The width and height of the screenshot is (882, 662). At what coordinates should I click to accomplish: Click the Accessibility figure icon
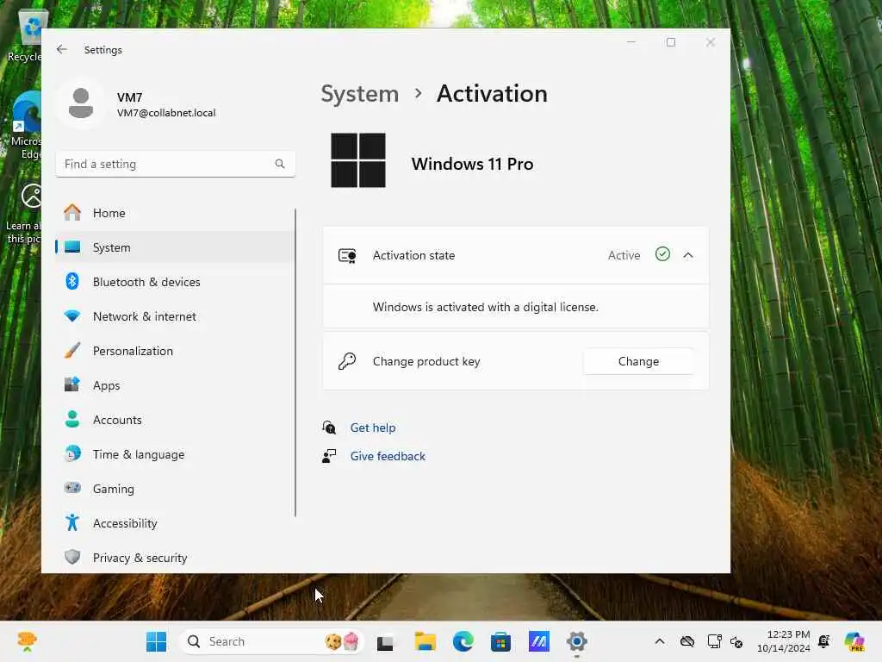tap(72, 522)
